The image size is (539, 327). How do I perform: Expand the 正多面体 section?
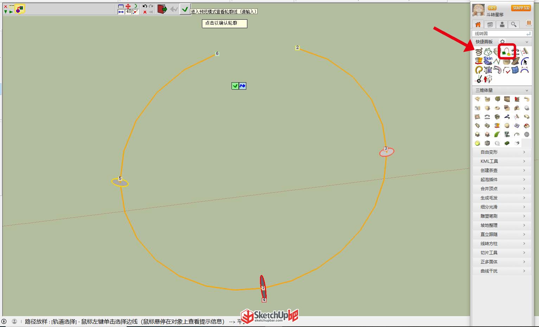[502, 262]
